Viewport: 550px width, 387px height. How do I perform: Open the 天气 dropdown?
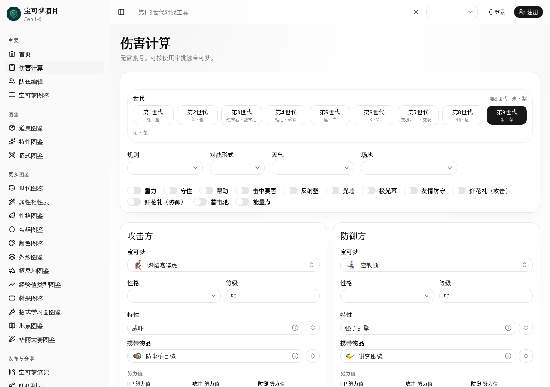click(313, 168)
